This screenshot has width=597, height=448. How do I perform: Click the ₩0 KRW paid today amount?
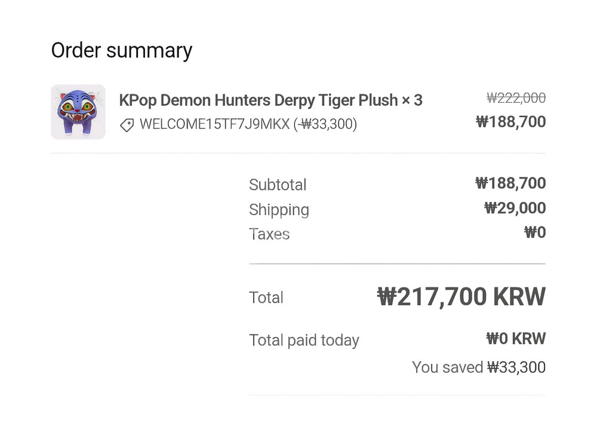516,338
